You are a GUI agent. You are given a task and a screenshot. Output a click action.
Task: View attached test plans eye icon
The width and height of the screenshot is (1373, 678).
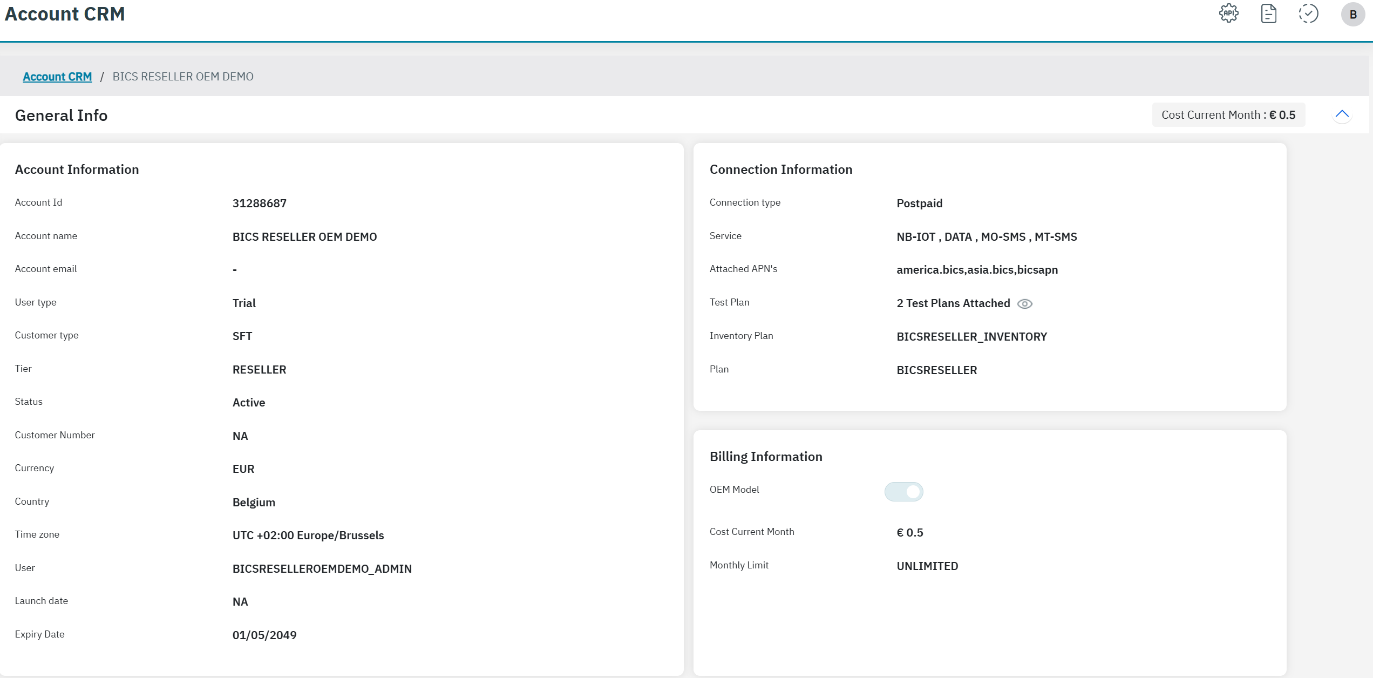pyautogui.click(x=1024, y=304)
